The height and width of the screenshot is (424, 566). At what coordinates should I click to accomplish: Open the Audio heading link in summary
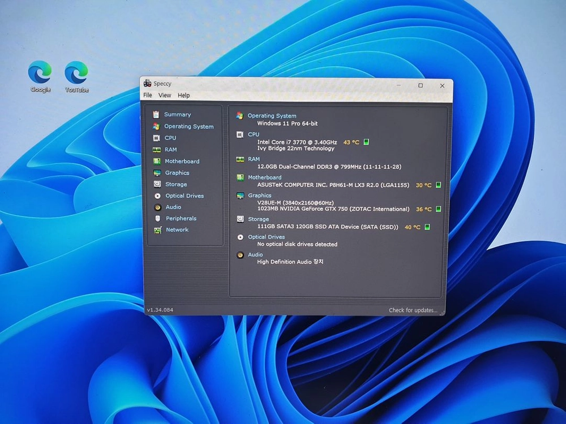pos(255,254)
